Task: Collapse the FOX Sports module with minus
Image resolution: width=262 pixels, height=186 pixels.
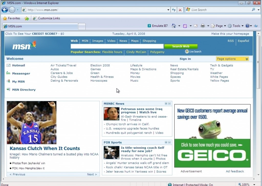Action: point(169,142)
